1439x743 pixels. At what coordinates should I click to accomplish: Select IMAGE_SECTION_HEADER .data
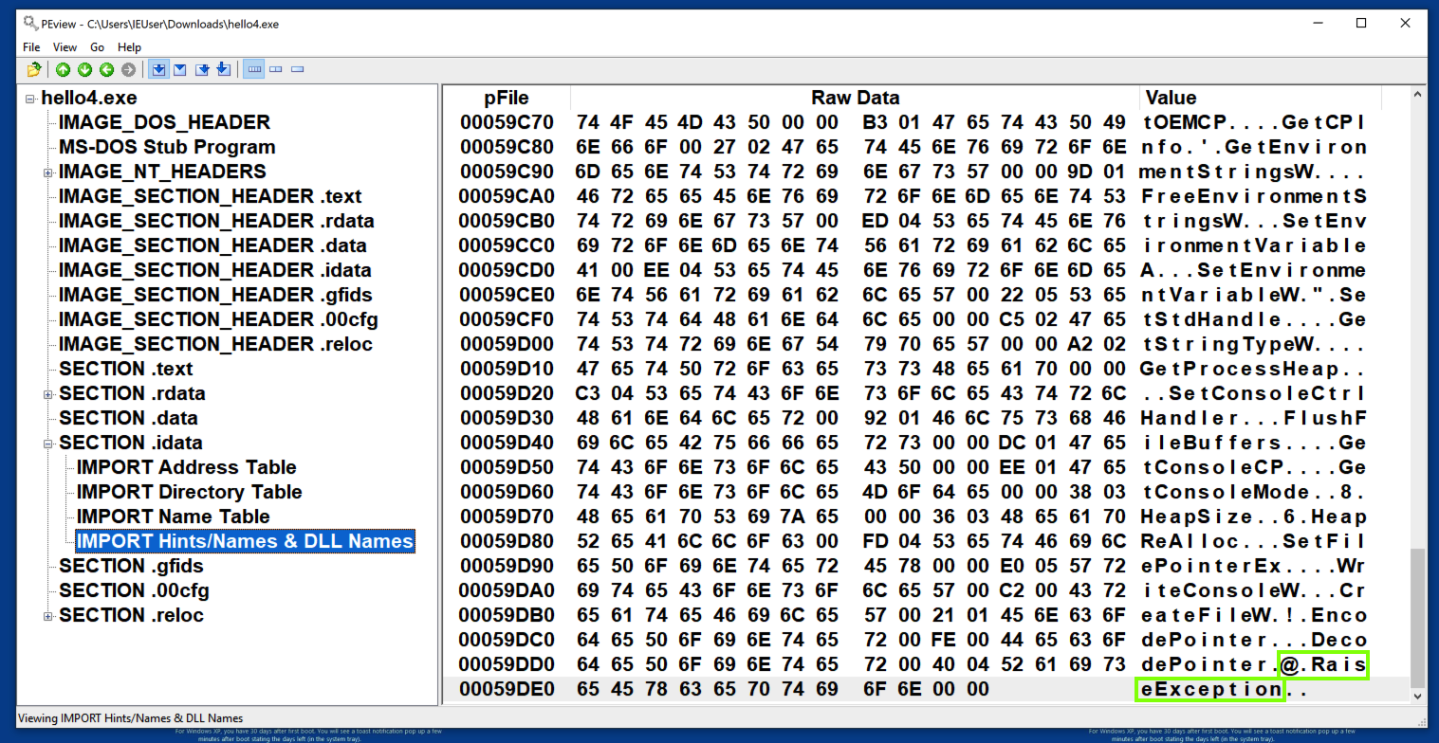point(213,245)
